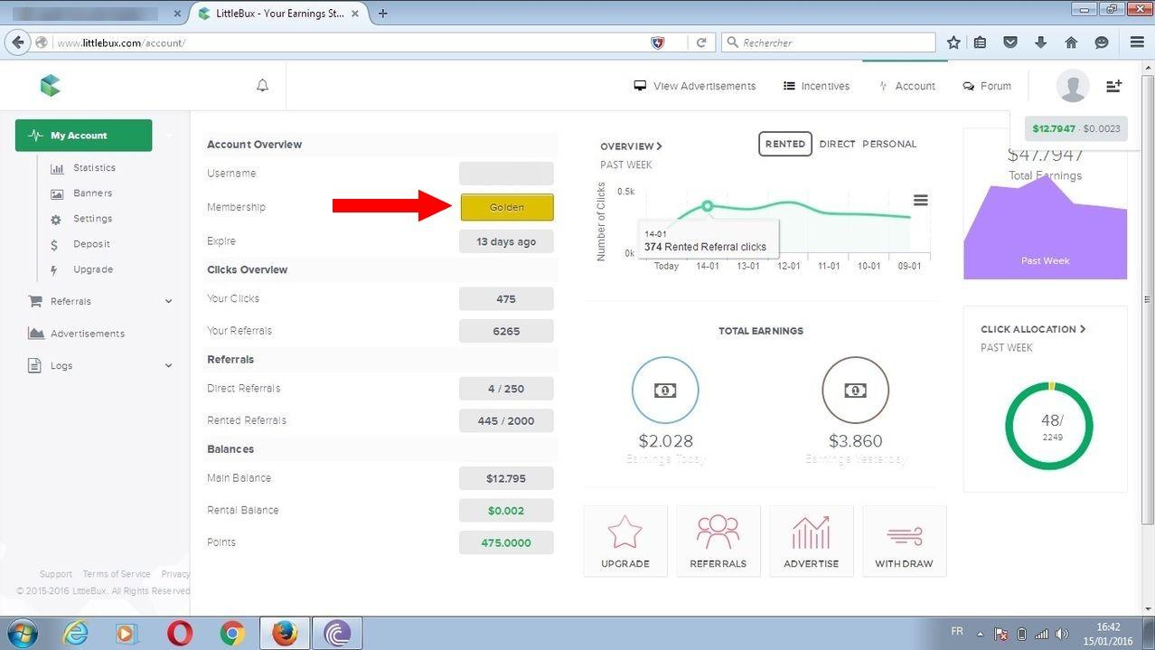Click the Earnings Yesterday money icon

(855, 391)
